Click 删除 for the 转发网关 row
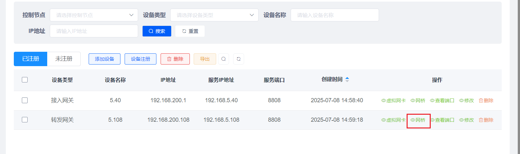520x154 pixels. click(486, 120)
